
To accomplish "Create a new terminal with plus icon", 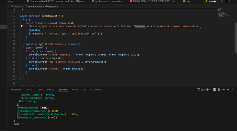I will click(x=207, y=90).
